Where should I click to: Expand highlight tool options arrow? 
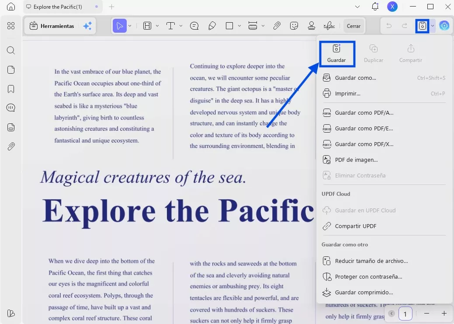pyautogui.click(x=157, y=26)
